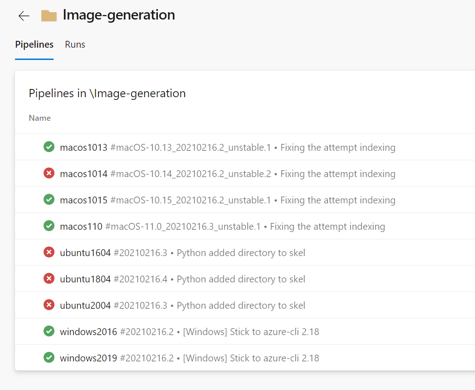
Task: Switch to the Runs tab
Action: click(x=75, y=44)
